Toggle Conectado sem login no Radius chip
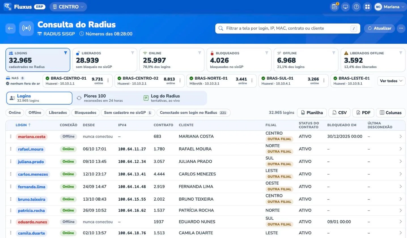 click(x=194, y=113)
